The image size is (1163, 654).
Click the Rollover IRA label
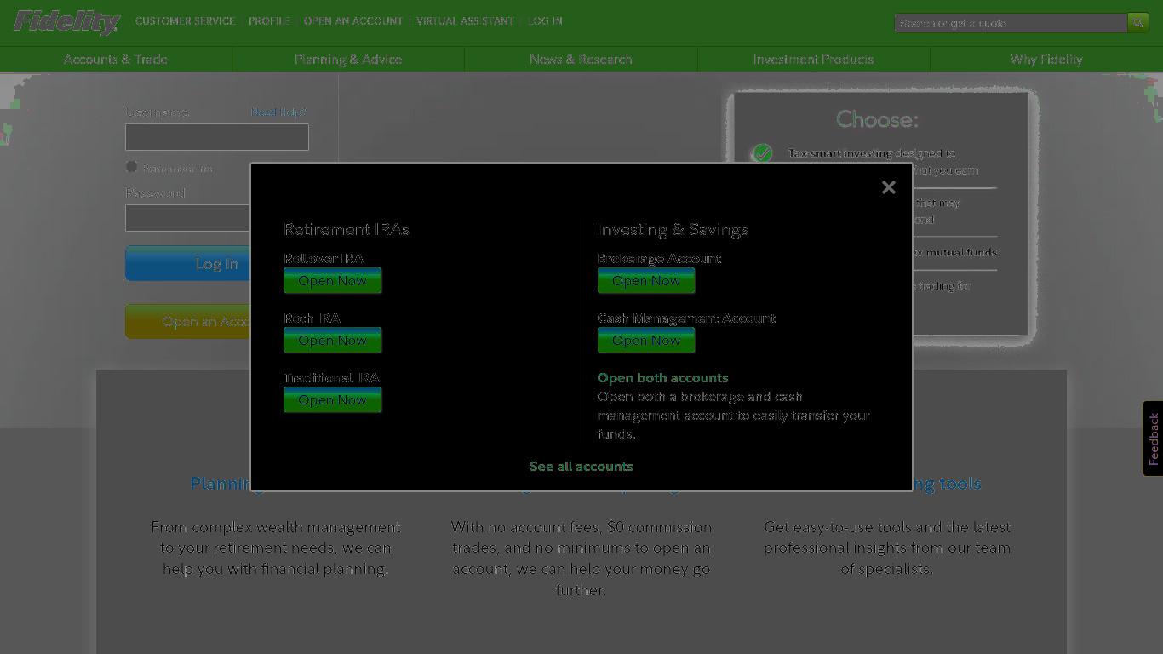click(x=324, y=259)
